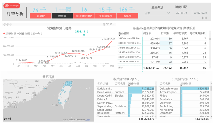Image resolution: width=213 pixels, height=123 pixels.
Task: Click go to next level drill icon
Action: (8, 24)
